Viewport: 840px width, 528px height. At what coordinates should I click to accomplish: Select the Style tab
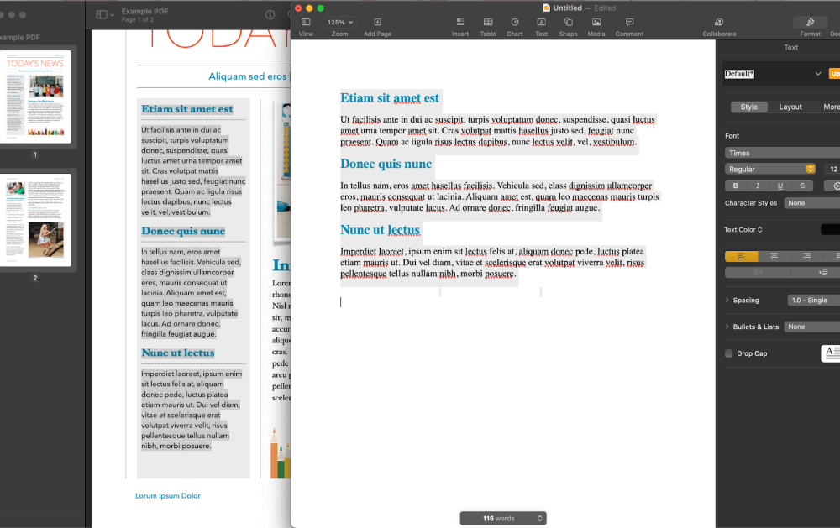748,107
